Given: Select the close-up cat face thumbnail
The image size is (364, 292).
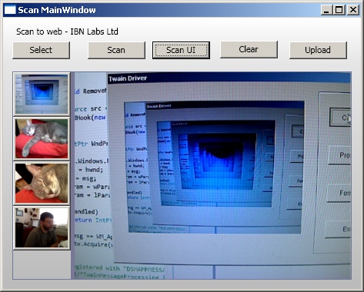Looking at the screenshot, I should pos(42,184).
